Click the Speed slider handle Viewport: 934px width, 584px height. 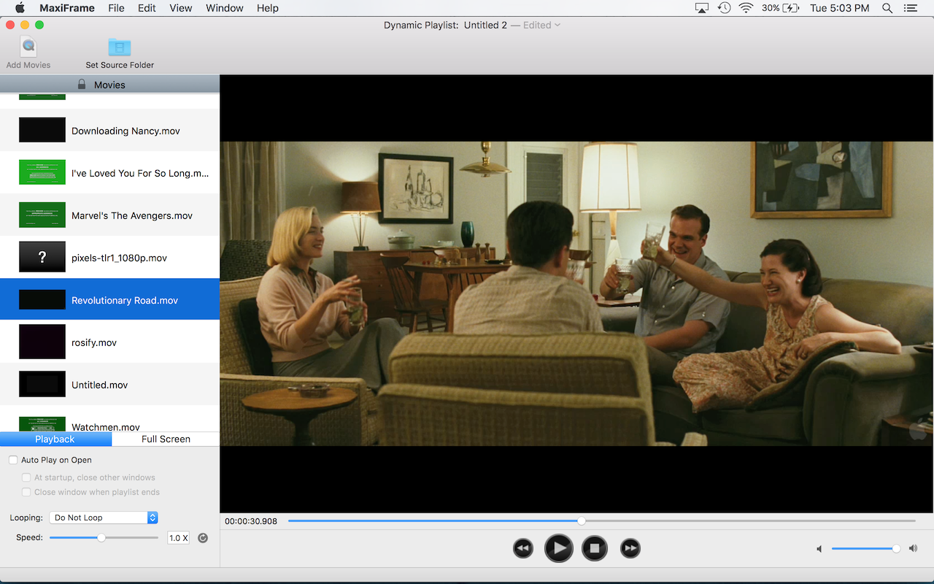coord(101,538)
